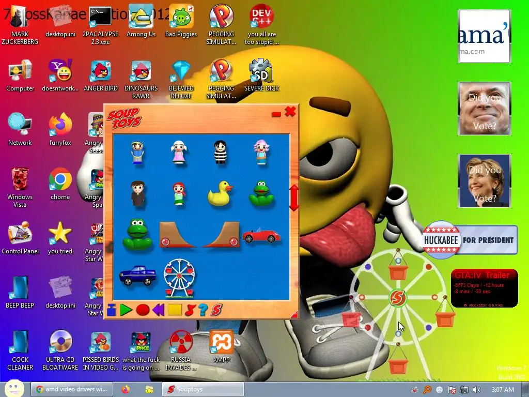This screenshot has height=397, width=529.
Task: Pick the dark-haired man toy in black coat
Action: tap(137, 193)
